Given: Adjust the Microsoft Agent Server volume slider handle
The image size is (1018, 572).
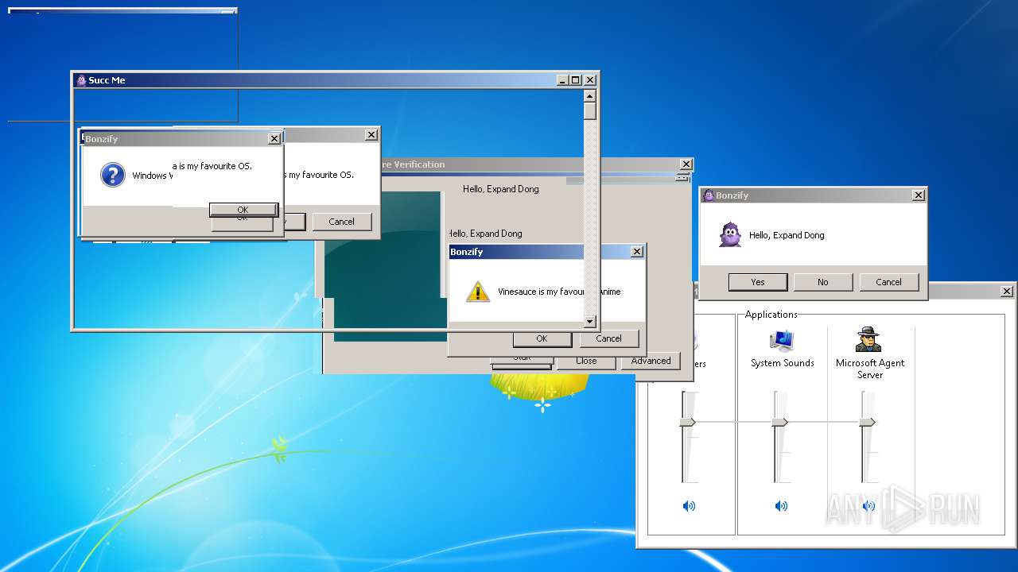Looking at the screenshot, I should click(867, 423).
